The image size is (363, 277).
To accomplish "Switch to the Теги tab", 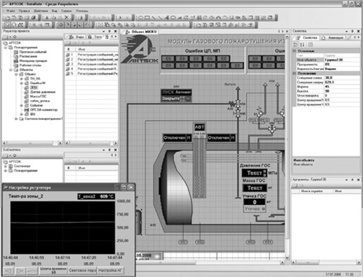I will (x=95, y=37).
